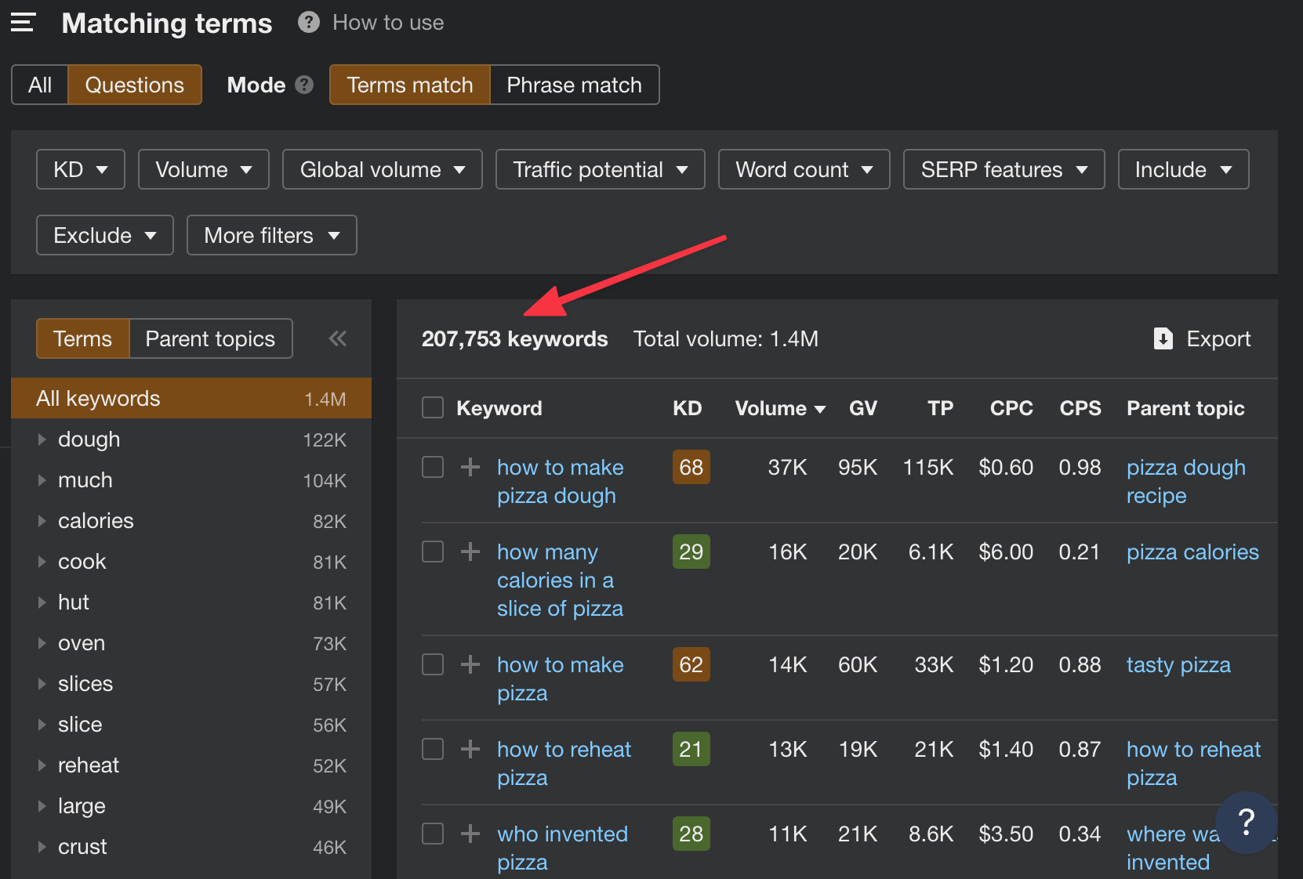
Task: Sort by the Volume column header
Action: click(780, 408)
